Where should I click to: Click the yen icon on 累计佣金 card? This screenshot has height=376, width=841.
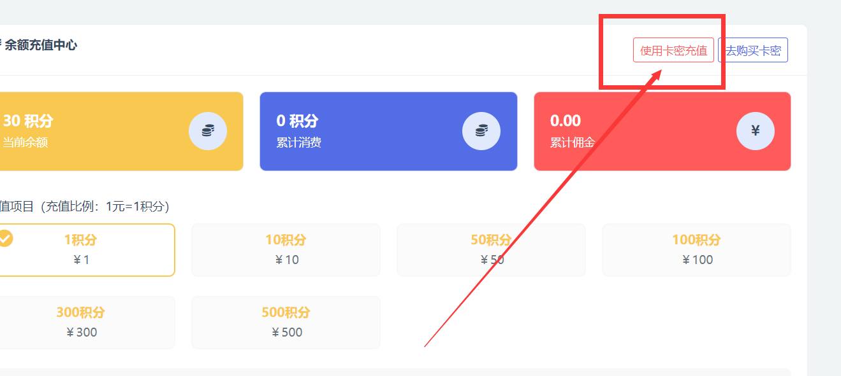(x=756, y=131)
